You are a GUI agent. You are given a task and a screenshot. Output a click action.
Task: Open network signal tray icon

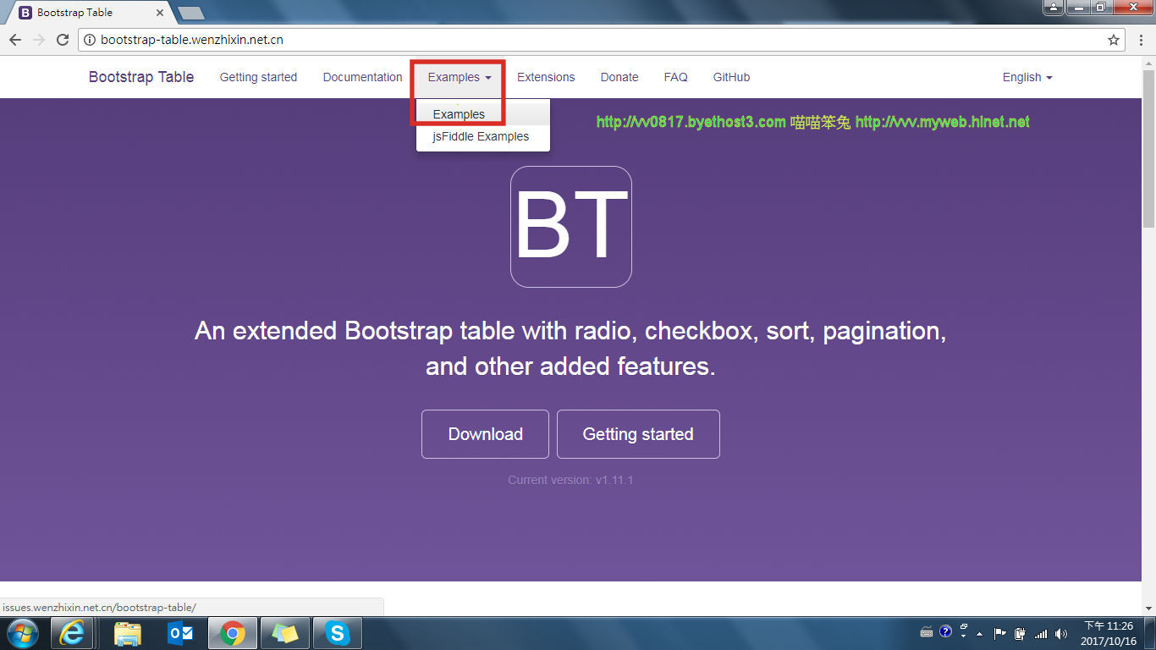(x=1042, y=633)
